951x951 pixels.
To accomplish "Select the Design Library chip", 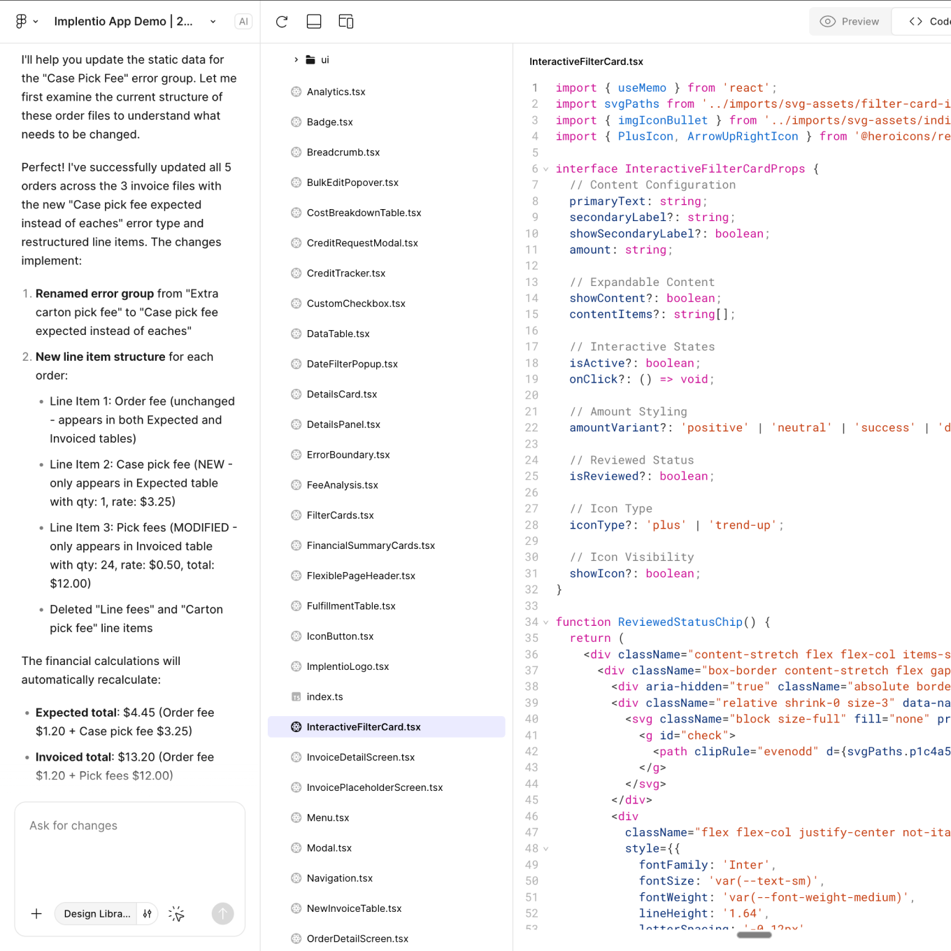I will pyautogui.click(x=96, y=913).
